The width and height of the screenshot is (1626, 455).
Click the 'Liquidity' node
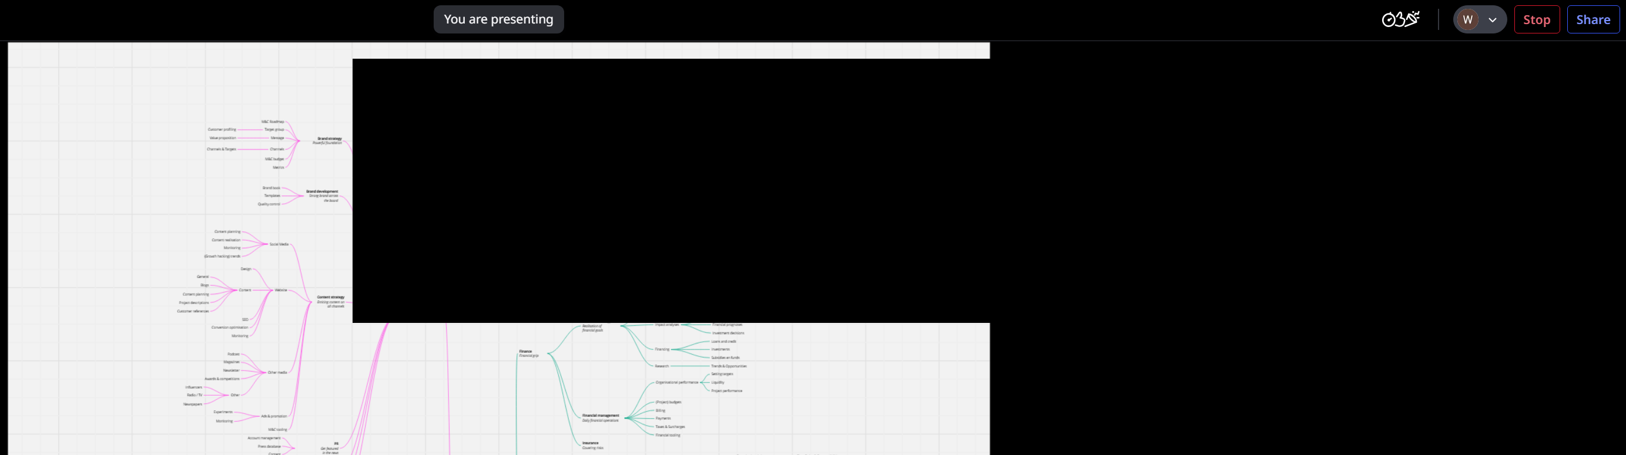(x=718, y=383)
